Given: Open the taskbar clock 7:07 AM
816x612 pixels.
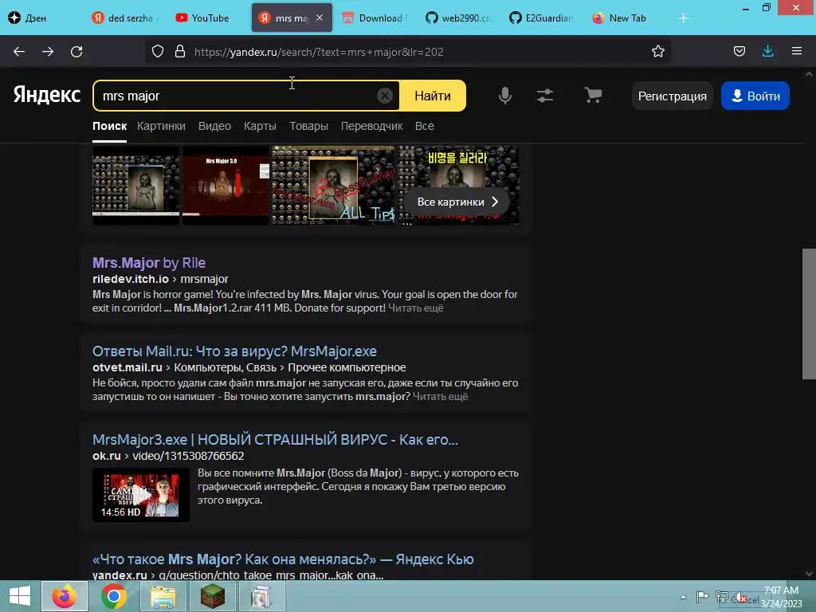Looking at the screenshot, I should [x=781, y=597].
